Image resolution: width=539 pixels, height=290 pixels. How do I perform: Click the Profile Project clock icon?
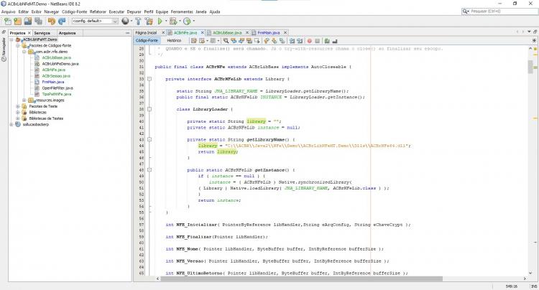(187, 22)
